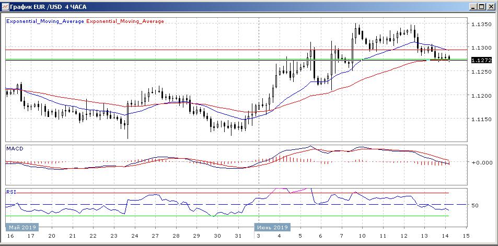The image size is (498, 246).
Task: Click date 21 on the time axis
Action: pos(73,236)
